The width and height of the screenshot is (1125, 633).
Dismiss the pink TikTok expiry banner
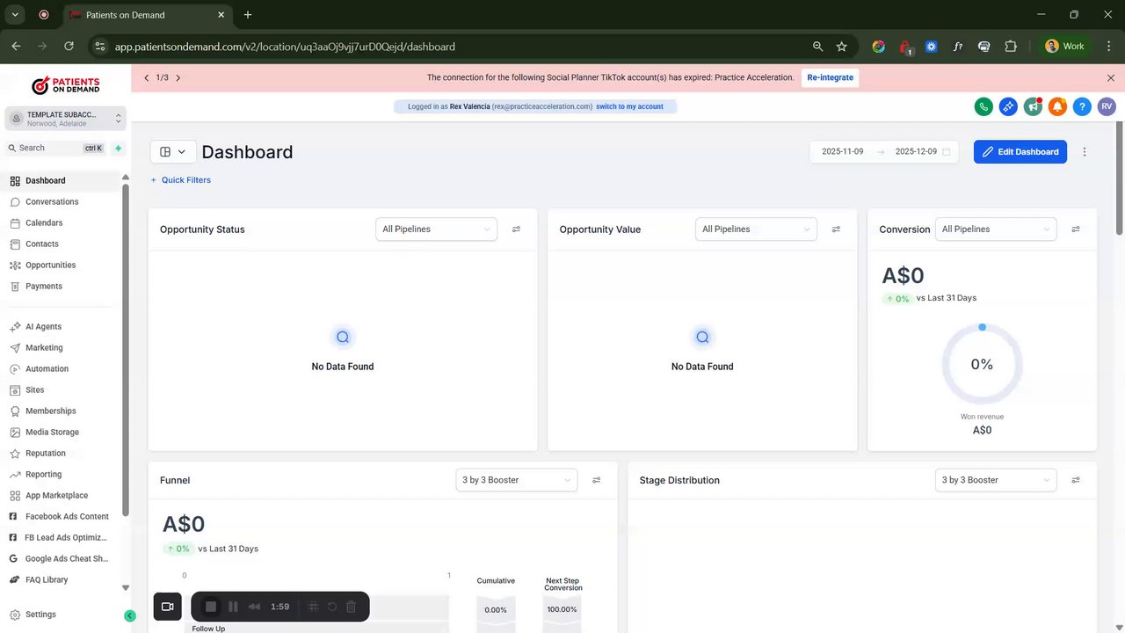[x=1111, y=78]
